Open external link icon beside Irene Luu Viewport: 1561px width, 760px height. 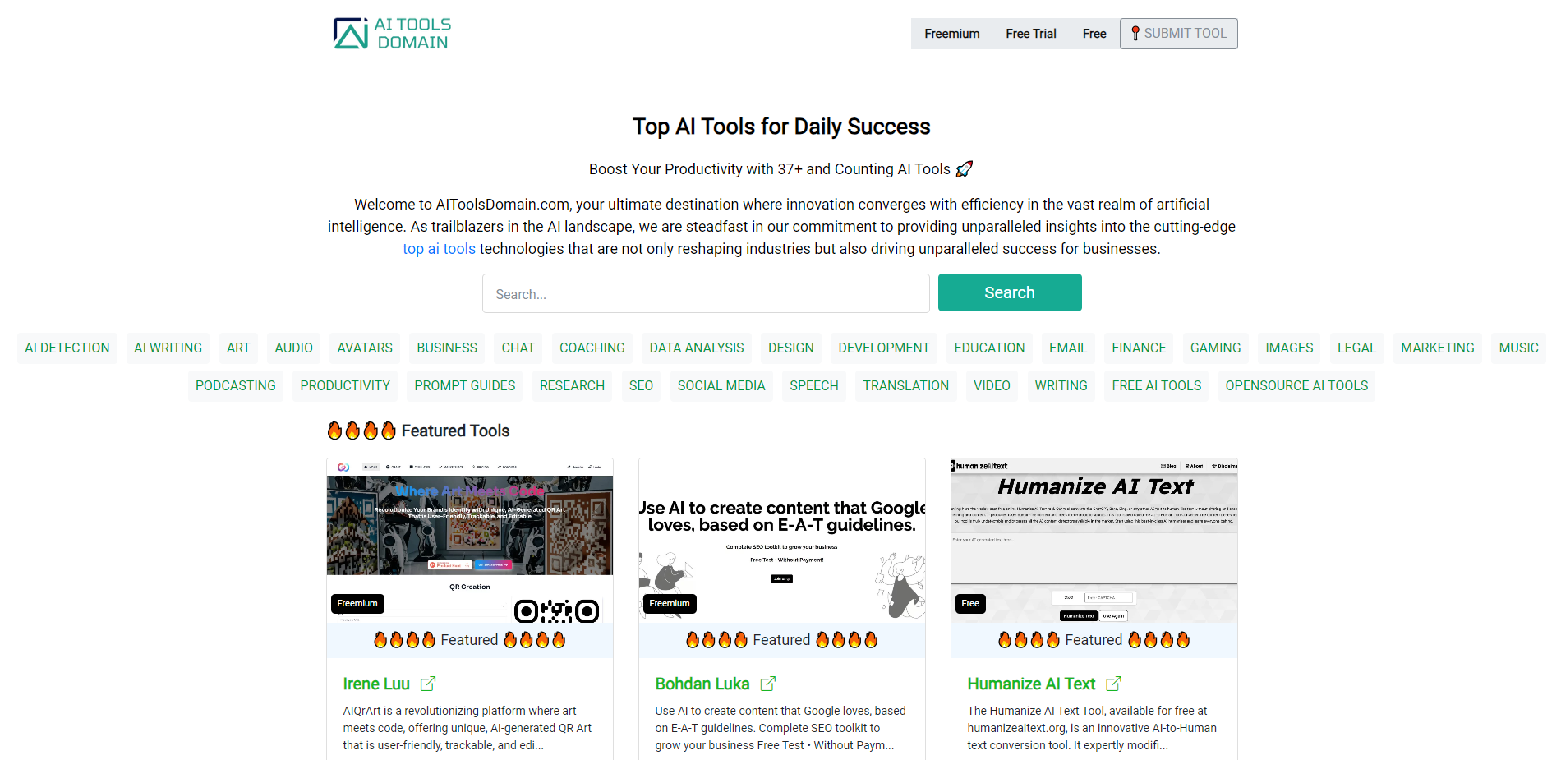point(428,684)
